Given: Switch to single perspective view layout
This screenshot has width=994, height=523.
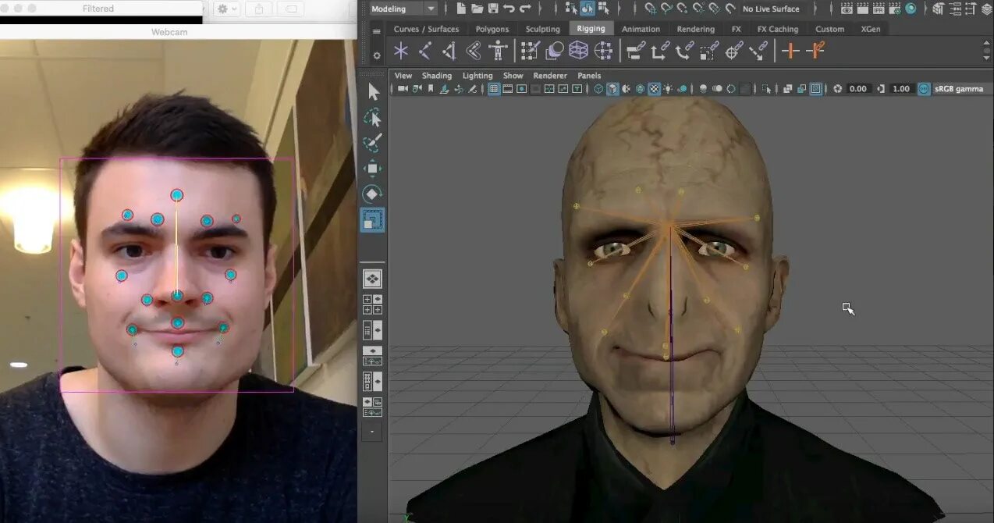Looking at the screenshot, I should 372,279.
